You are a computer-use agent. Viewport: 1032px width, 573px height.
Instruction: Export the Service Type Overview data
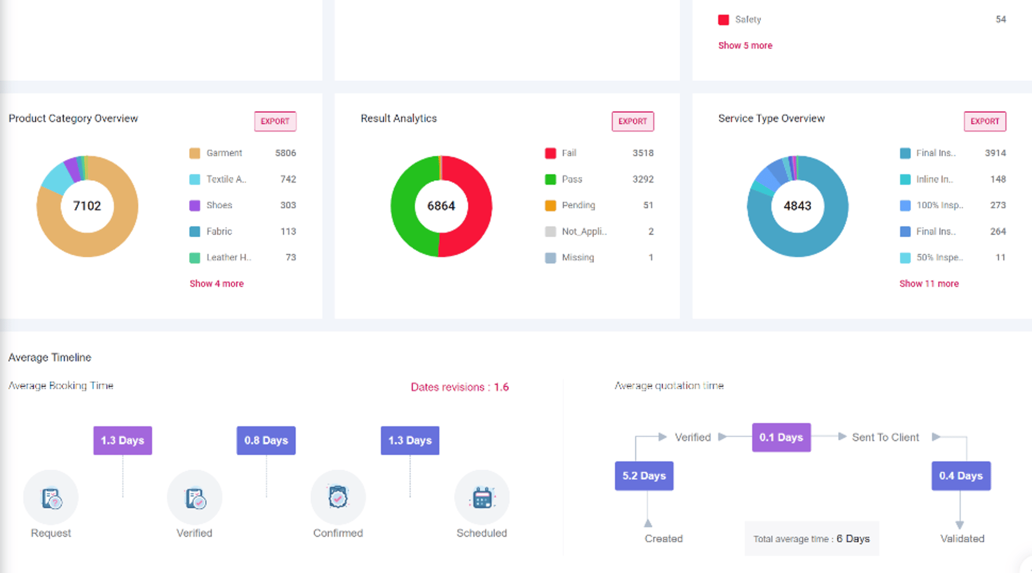[x=985, y=121]
